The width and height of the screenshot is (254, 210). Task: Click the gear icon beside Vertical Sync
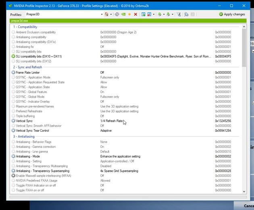coord(13,121)
